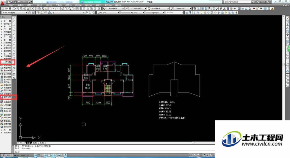Image resolution: width=290 pixels, height=158 pixels.
Task: Click the Dimension Style icon beside STANDARD
Action: point(127,9)
